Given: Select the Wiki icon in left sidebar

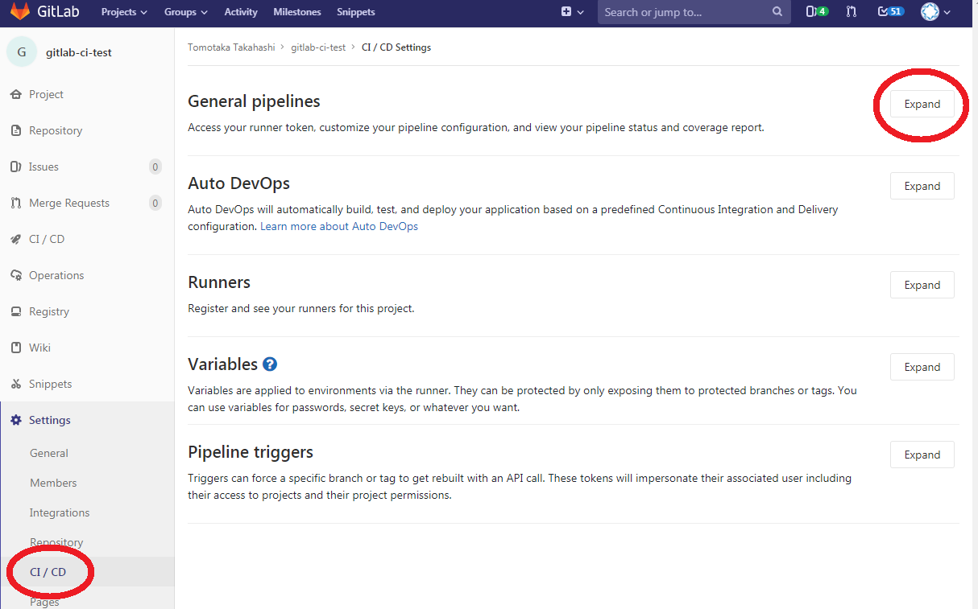Looking at the screenshot, I should click(18, 348).
